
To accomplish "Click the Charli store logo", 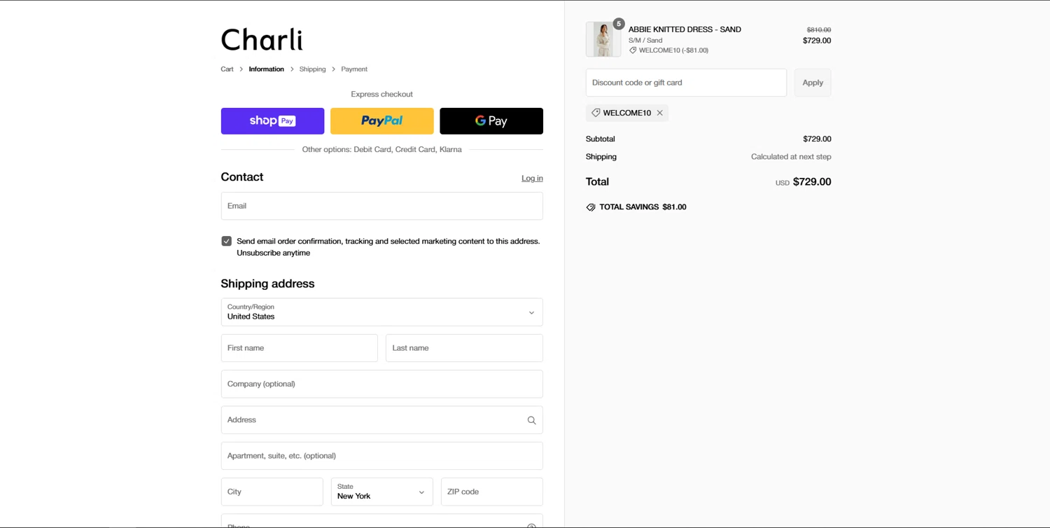I will tap(262, 40).
